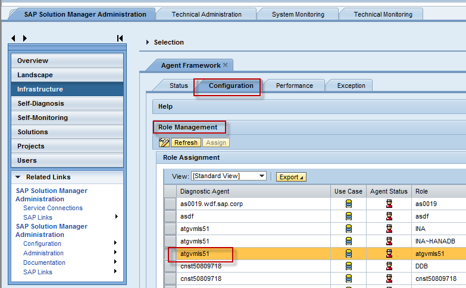Select the asdf row with its row selector
This screenshot has width=466, height=288.
[170, 216]
